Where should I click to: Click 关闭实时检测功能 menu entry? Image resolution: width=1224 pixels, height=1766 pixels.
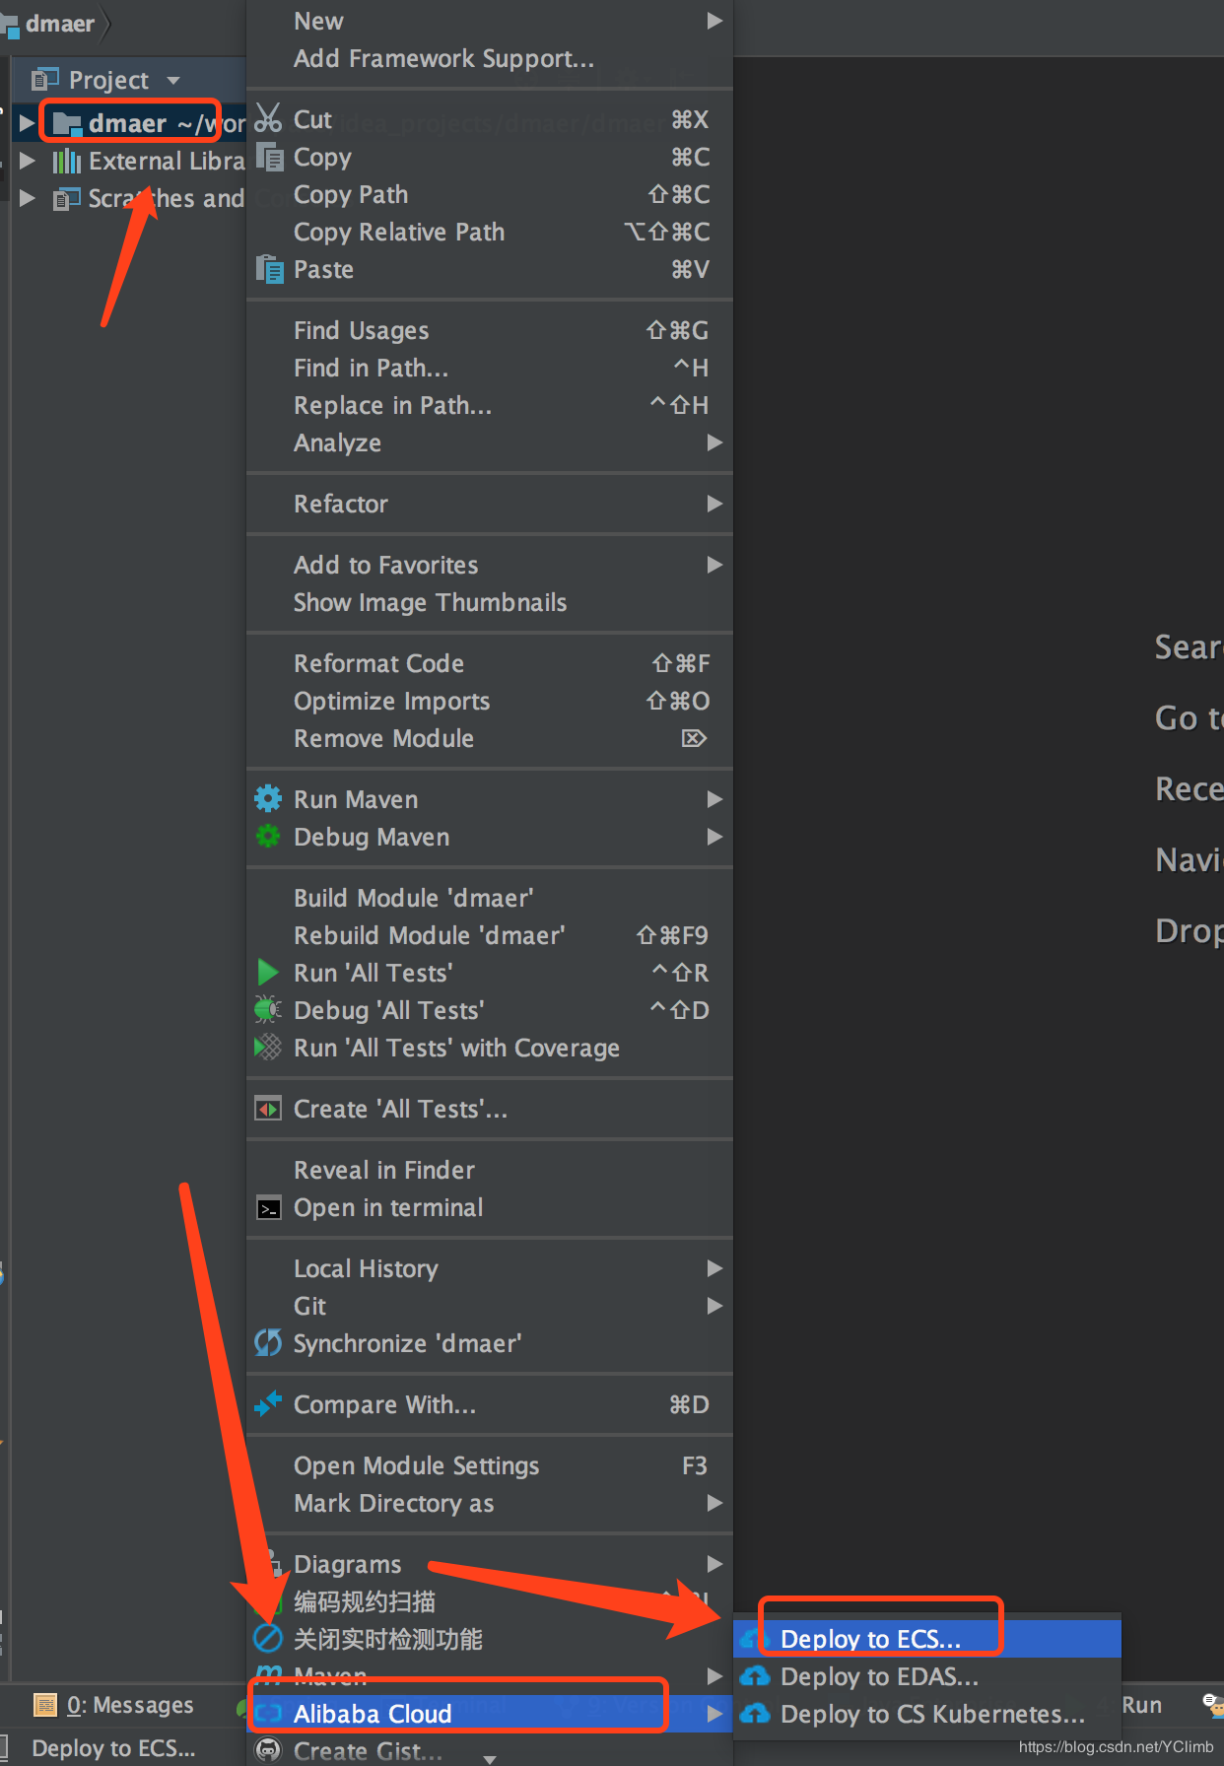(388, 1639)
